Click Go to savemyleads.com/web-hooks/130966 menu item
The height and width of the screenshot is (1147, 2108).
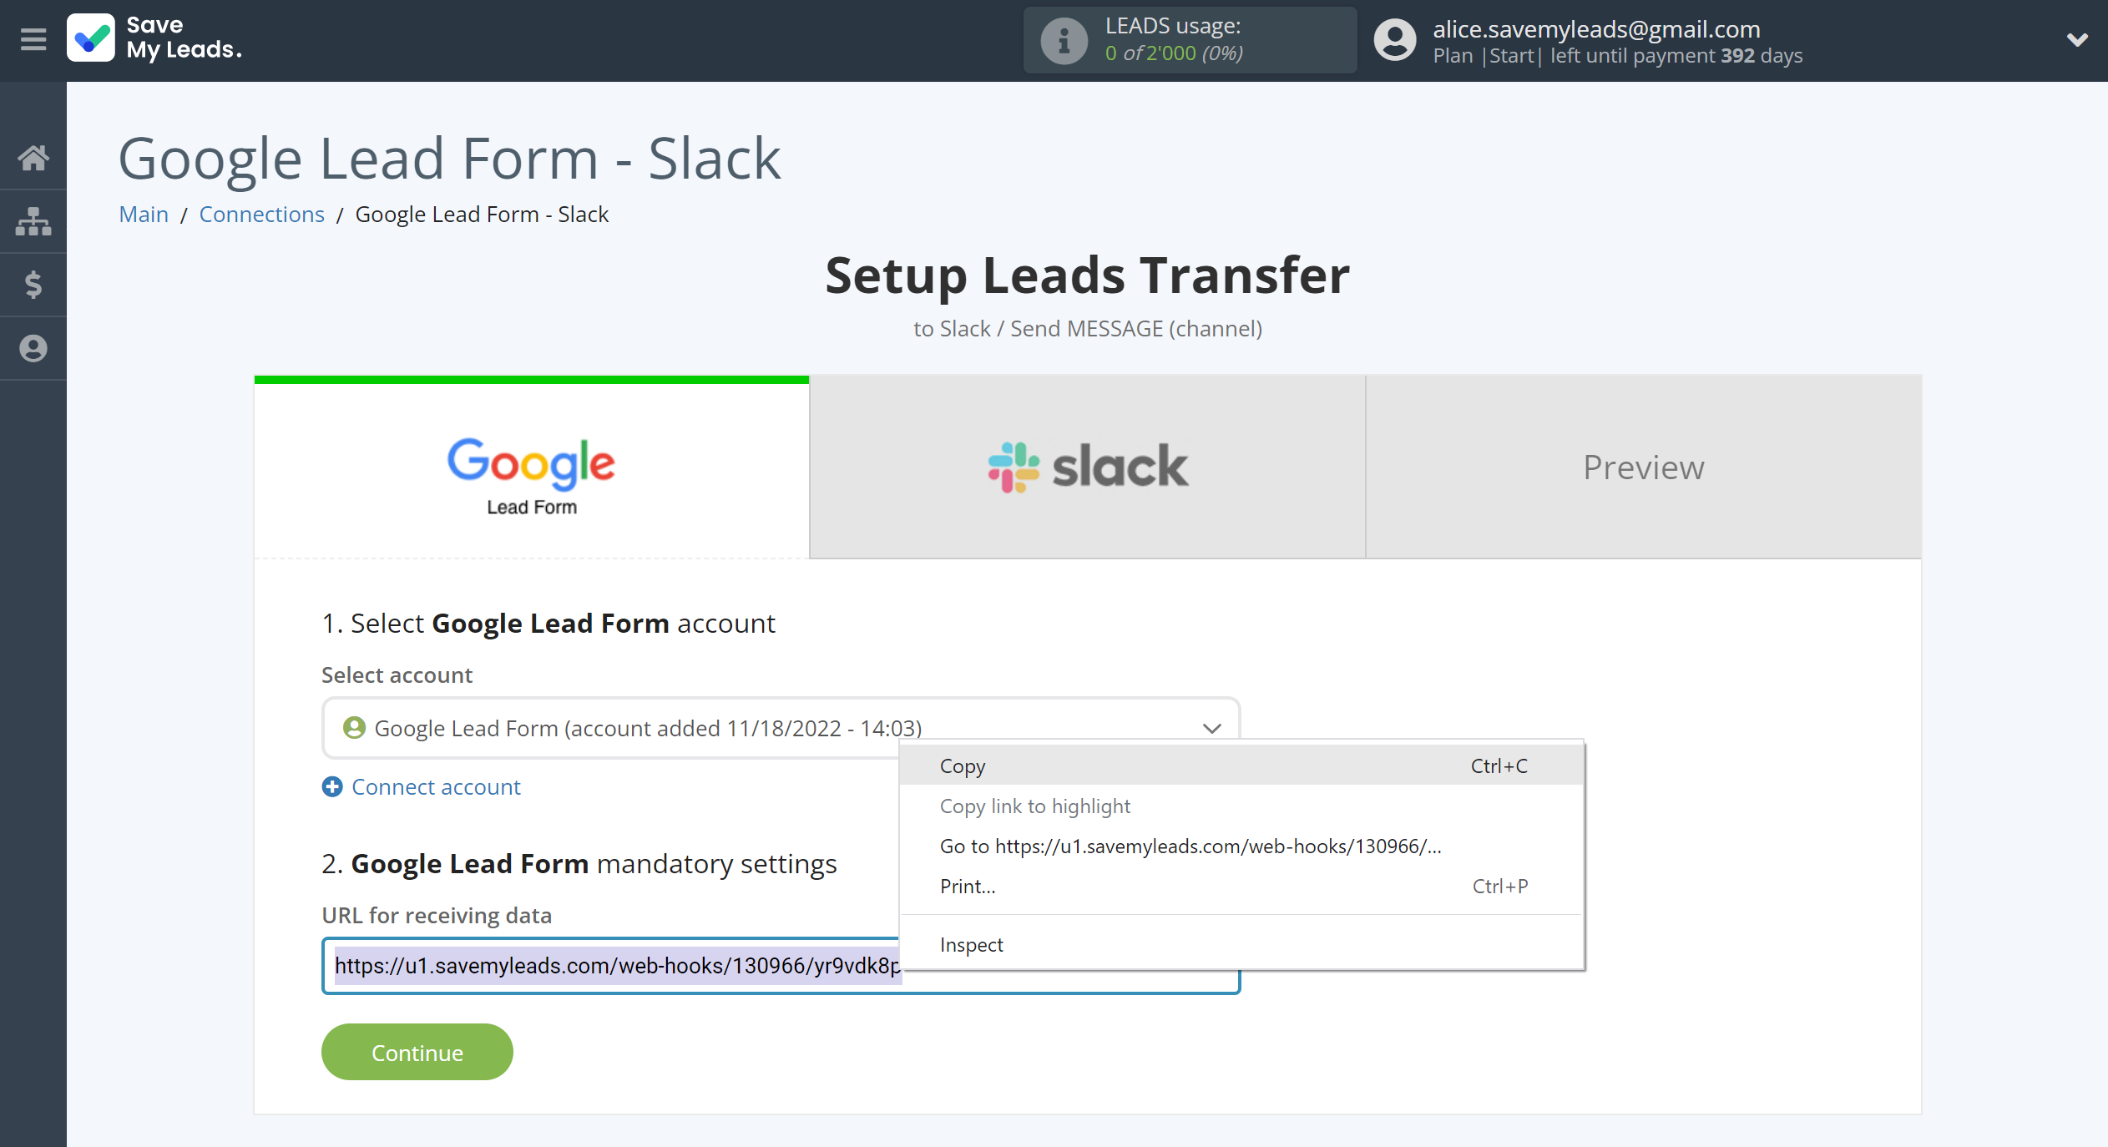coord(1191,846)
